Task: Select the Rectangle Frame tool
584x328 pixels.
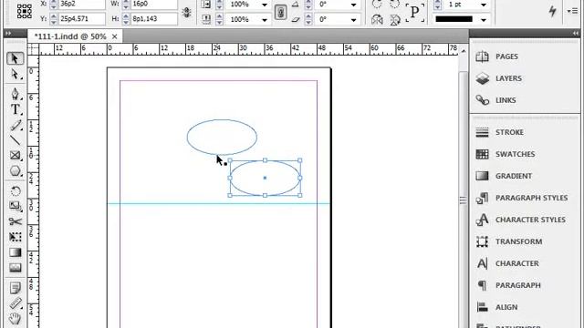Action: pyautogui.click(x=15, y=155)
